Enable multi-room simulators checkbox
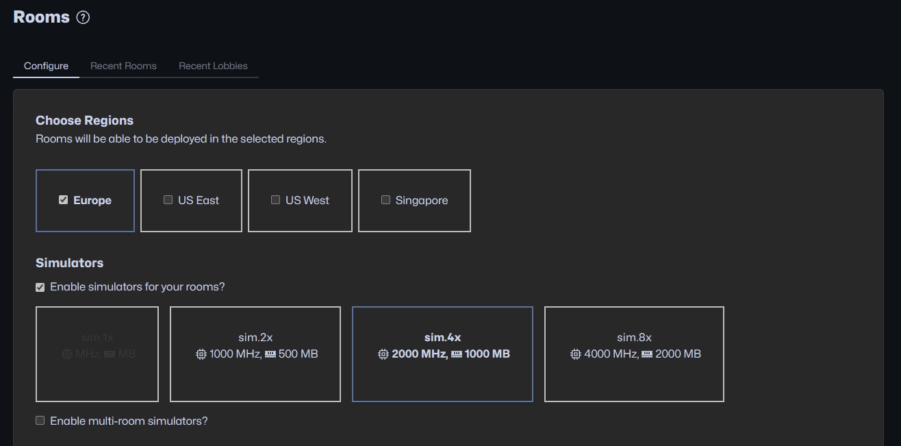 click(x=40, y=421)
